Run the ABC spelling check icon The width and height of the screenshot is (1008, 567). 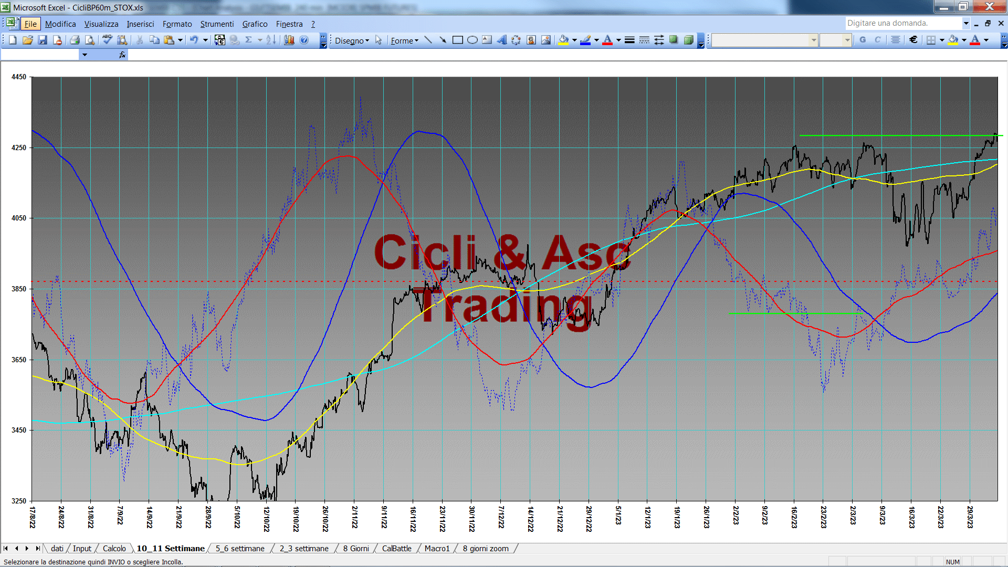[x=107, y=40]
